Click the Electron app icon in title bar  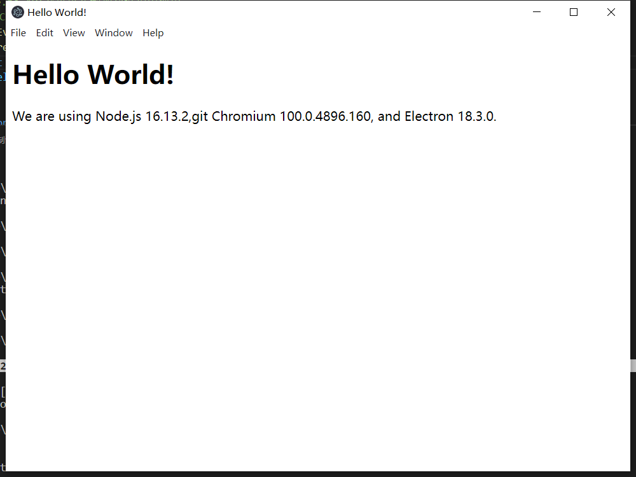click(17, 12)
